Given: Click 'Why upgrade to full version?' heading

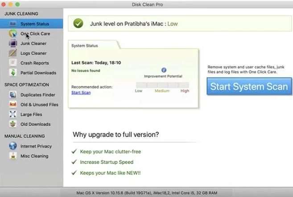Looking at the screenshot, I should pyautogui.click(x=116, y=135).
